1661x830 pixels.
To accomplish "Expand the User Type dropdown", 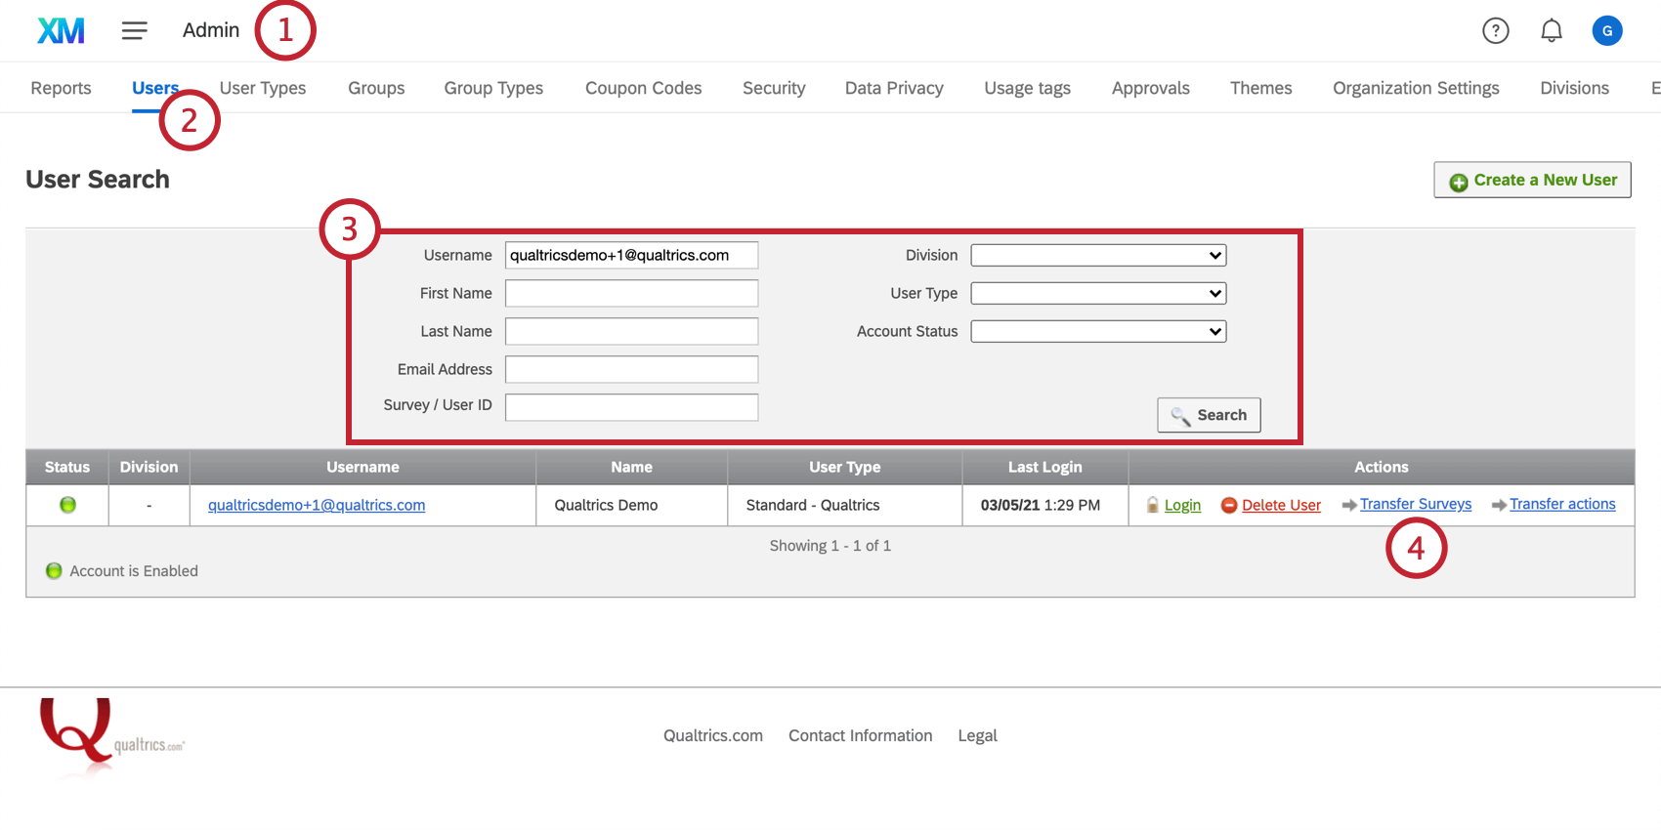I will coord(1098,293).
